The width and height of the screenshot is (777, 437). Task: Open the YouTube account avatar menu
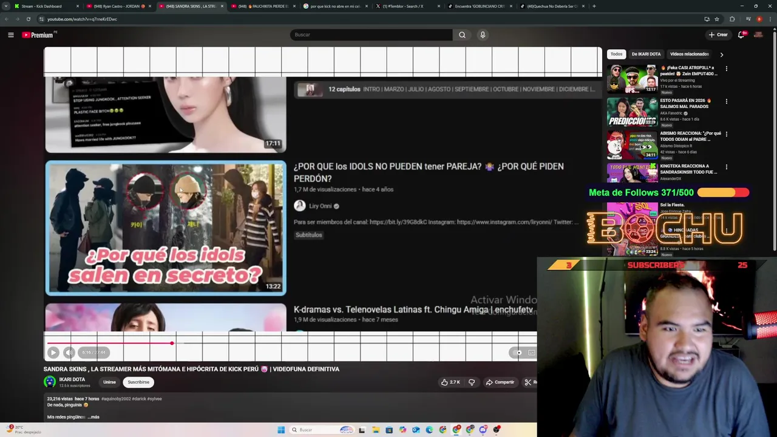pos(758,35)
